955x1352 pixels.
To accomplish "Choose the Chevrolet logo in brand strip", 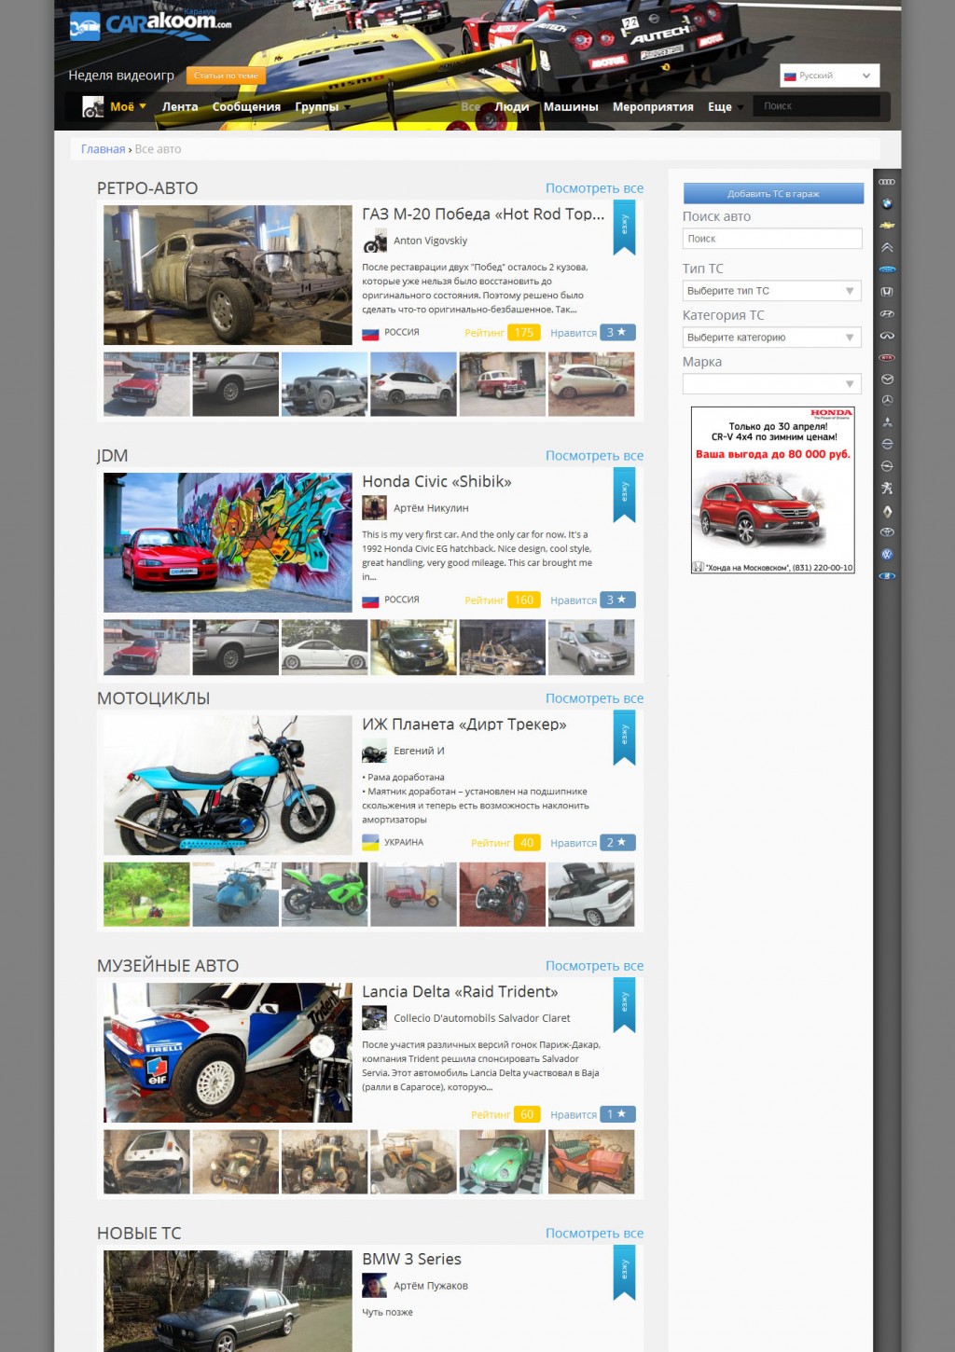I will [x=887, y=226].
